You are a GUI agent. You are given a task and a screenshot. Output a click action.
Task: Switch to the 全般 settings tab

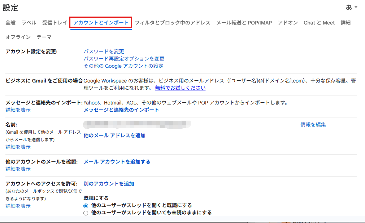10,22
